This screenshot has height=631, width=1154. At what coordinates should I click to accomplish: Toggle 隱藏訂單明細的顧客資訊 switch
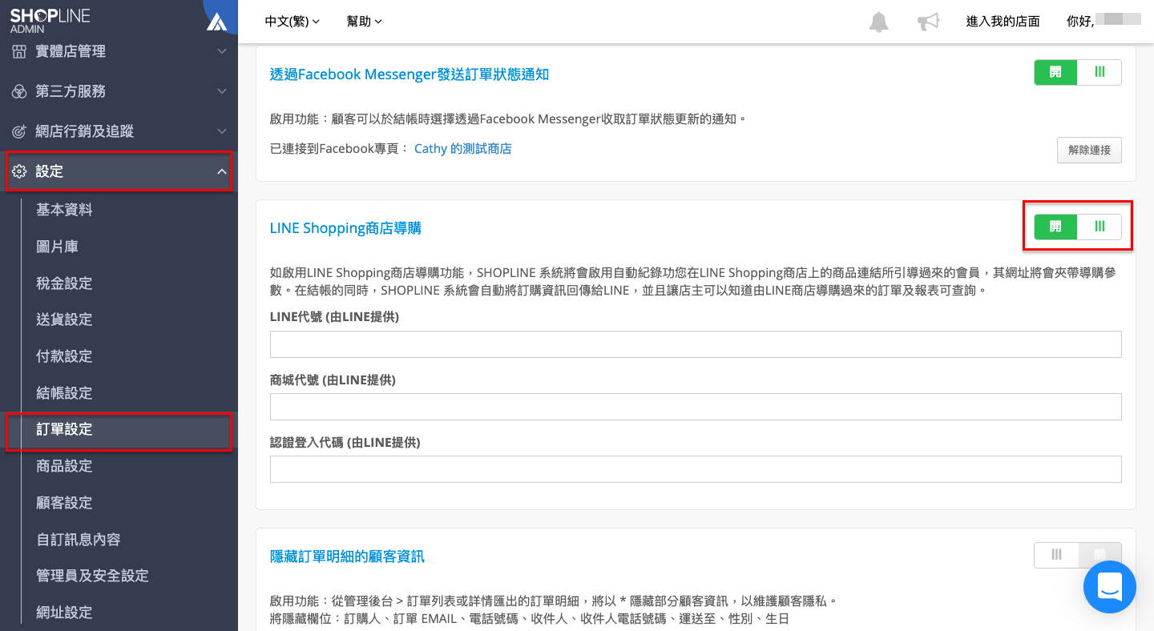pyautogui.click(x=1078, y=555)
